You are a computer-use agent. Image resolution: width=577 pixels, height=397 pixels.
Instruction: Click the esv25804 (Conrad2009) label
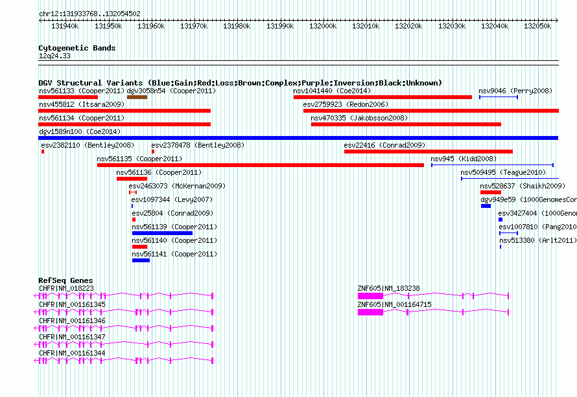pyautogui.click(x=172, y=213)
